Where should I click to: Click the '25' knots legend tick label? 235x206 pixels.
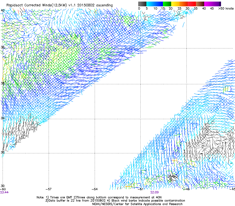click(179, 9)
